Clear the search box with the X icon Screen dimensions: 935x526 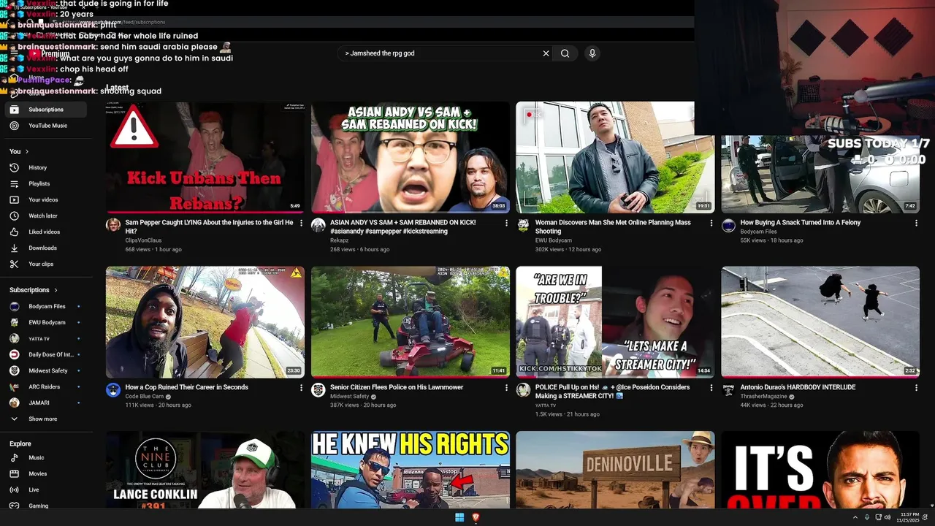[546, 53]
